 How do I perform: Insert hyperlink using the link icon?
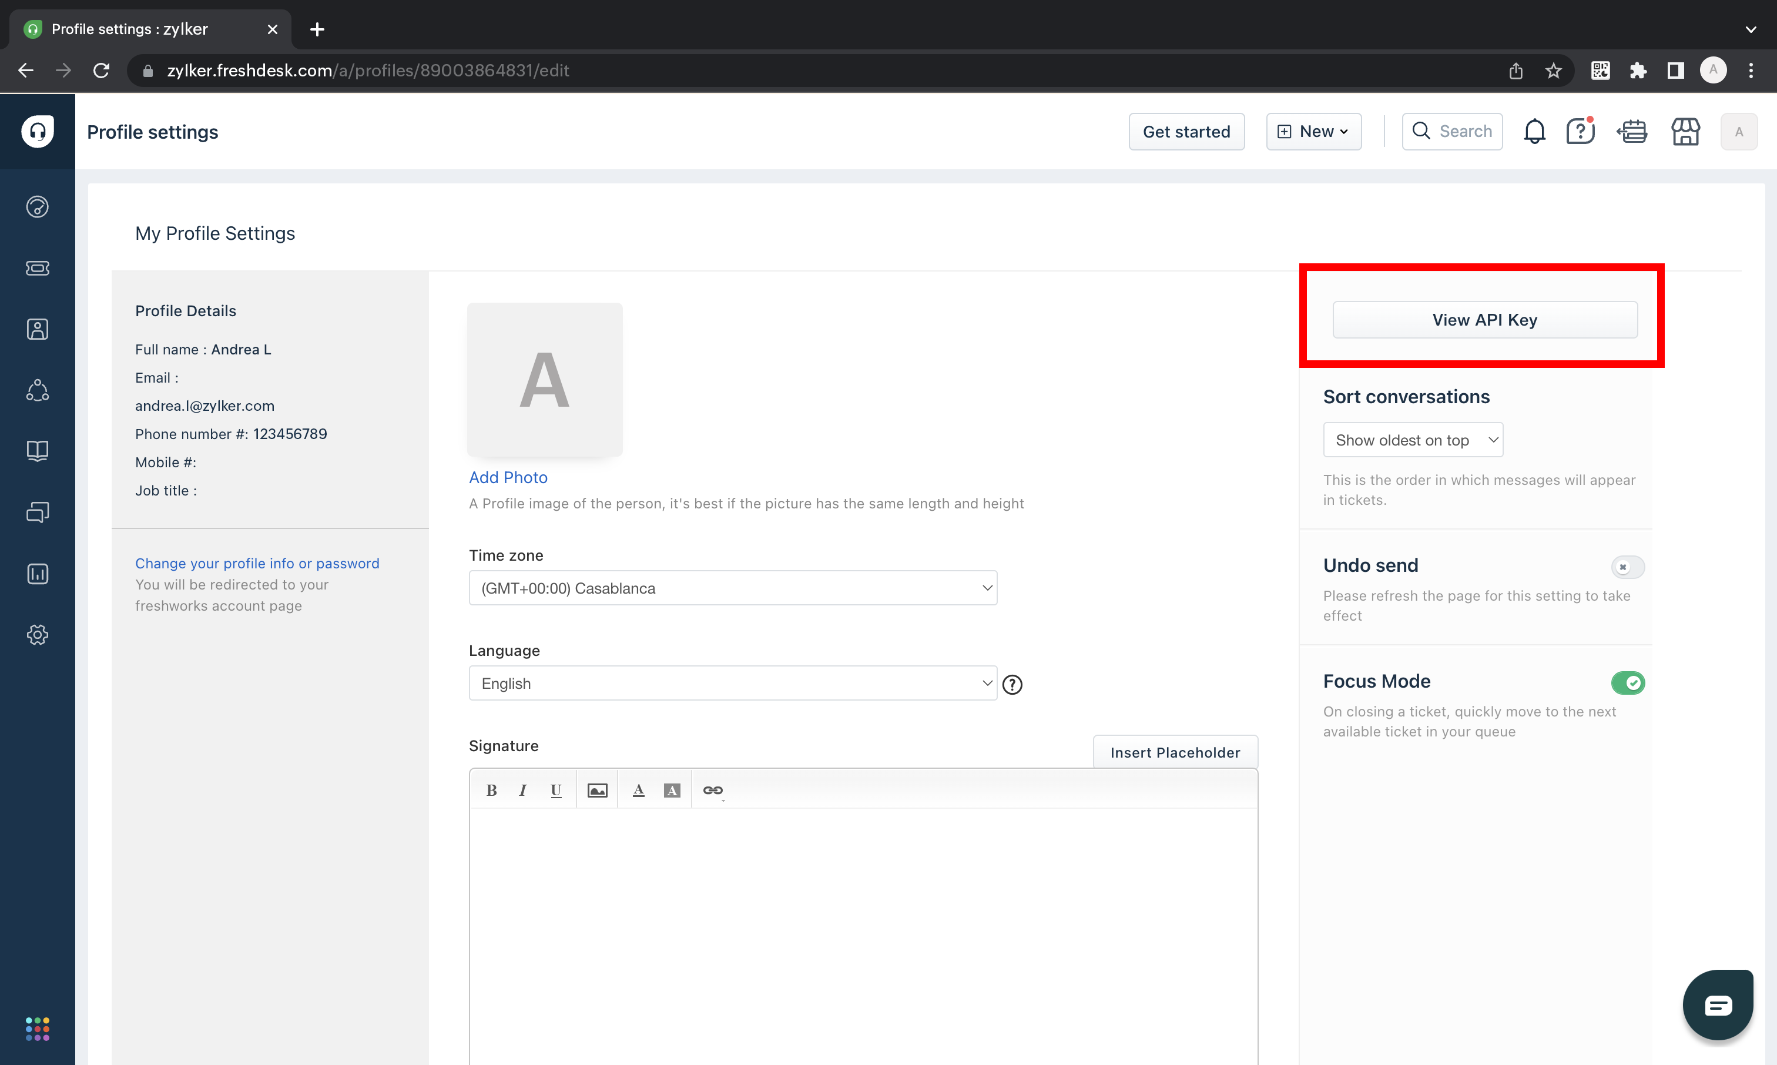[x=712, y=790]
